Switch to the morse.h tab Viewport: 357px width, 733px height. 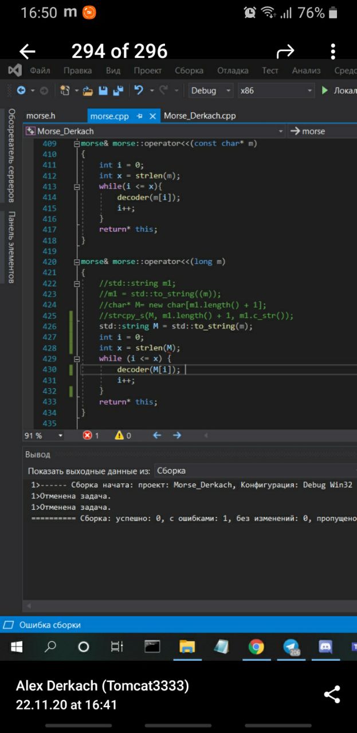point(41,116)
